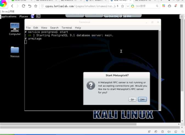Click Yes to start Metasploit RPC server
This screenshot has width=185, height=135.
(142, 99)
